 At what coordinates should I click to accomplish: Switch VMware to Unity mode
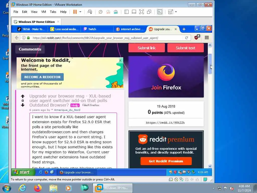tap(149, 12)
